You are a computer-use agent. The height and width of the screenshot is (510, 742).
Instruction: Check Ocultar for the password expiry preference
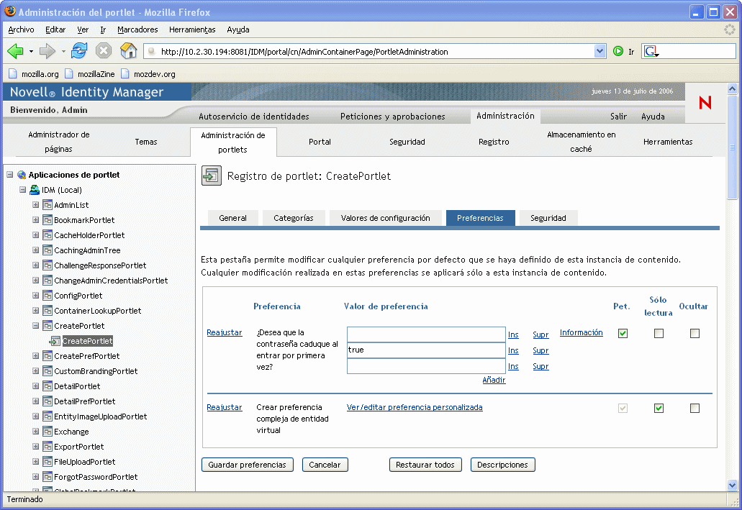point(695,334)
